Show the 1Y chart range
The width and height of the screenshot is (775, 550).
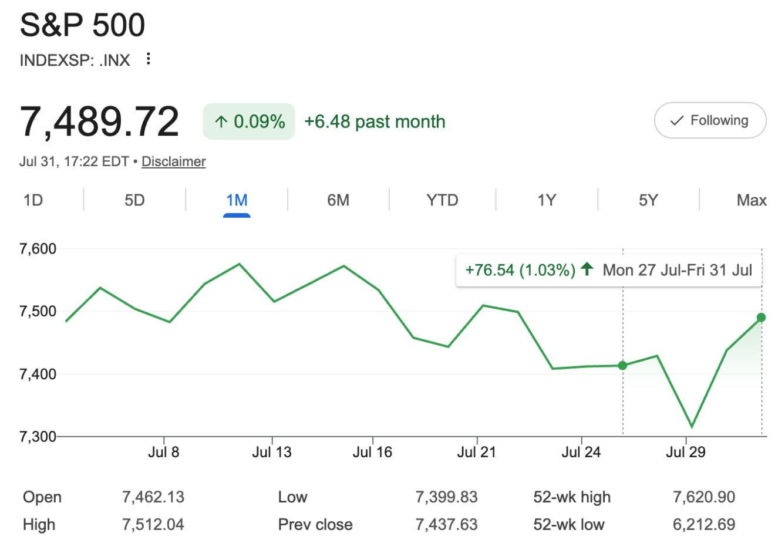(547, 200)
